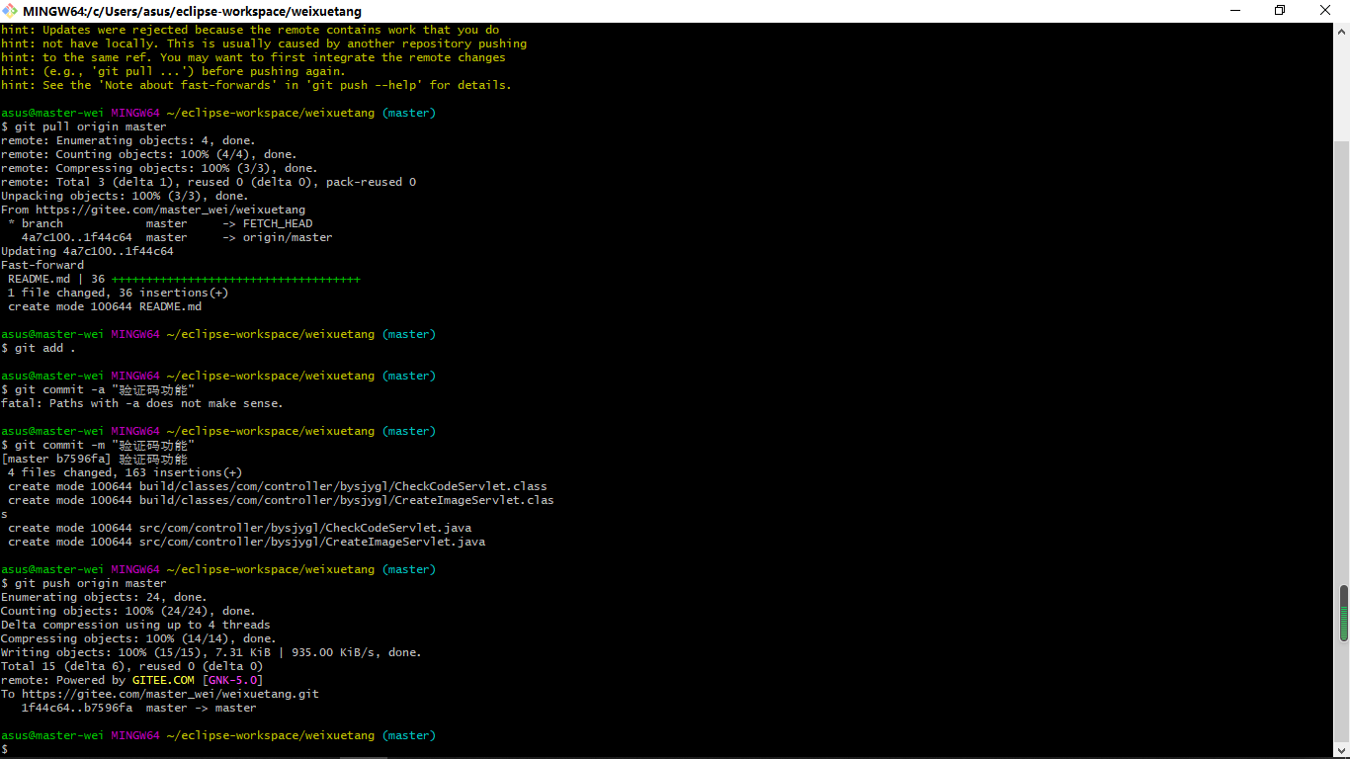Click 'Total 15 (delta 6), reused 0' line
Screen dimensions: 1350x759
(x=131, y=666)
